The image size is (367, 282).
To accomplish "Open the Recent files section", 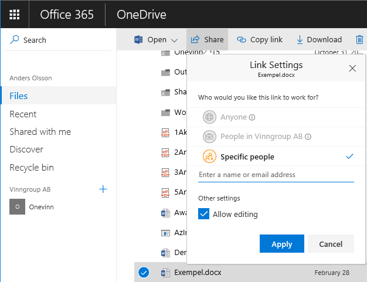I will (23, 114).
